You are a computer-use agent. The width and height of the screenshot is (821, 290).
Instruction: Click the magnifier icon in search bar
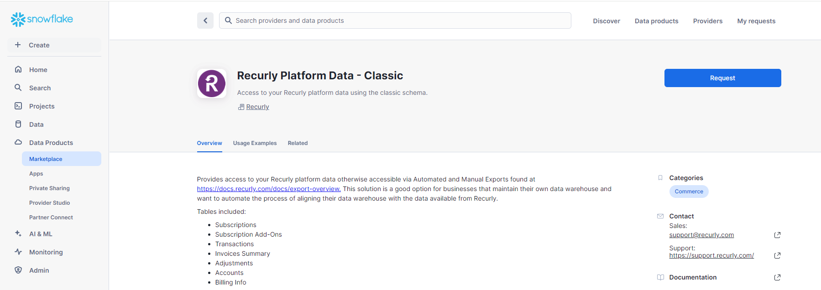[x=228, y=21]
